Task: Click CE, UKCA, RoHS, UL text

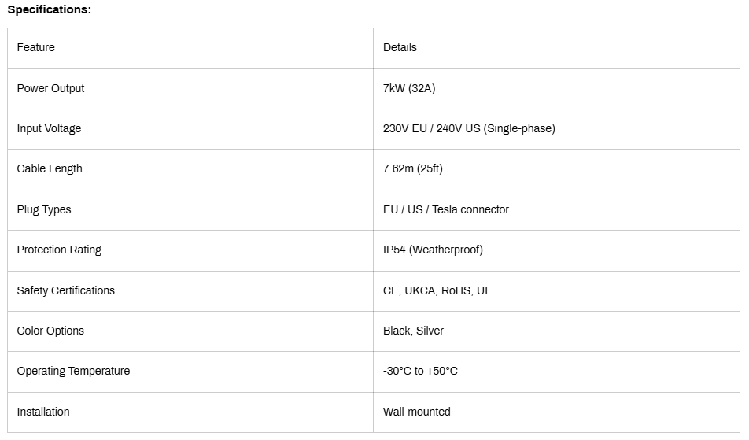Action: tap(437, 290)
